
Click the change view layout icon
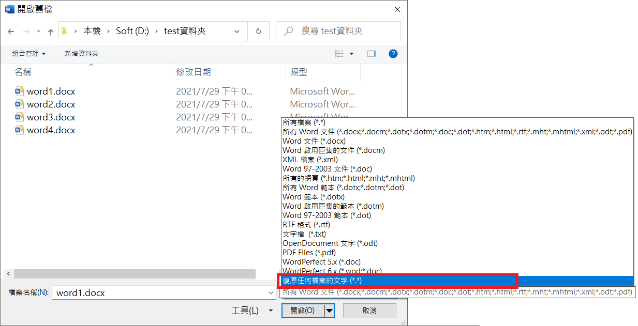point(339,54)
